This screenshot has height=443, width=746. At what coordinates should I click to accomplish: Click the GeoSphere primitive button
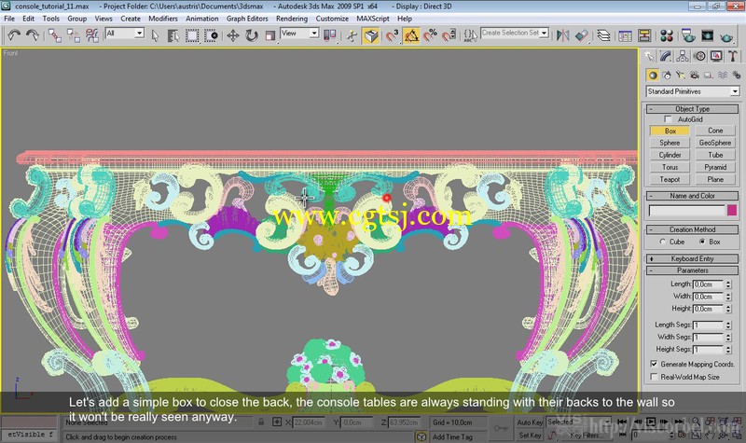tap(715, 143)
